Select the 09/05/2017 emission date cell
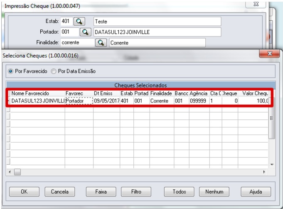 [x=106, y=101]
